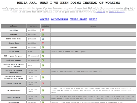The height and width of the screenshot is (103, 137).
Task: Select the 'OK calculator' cell
Action: click(14, 90)
